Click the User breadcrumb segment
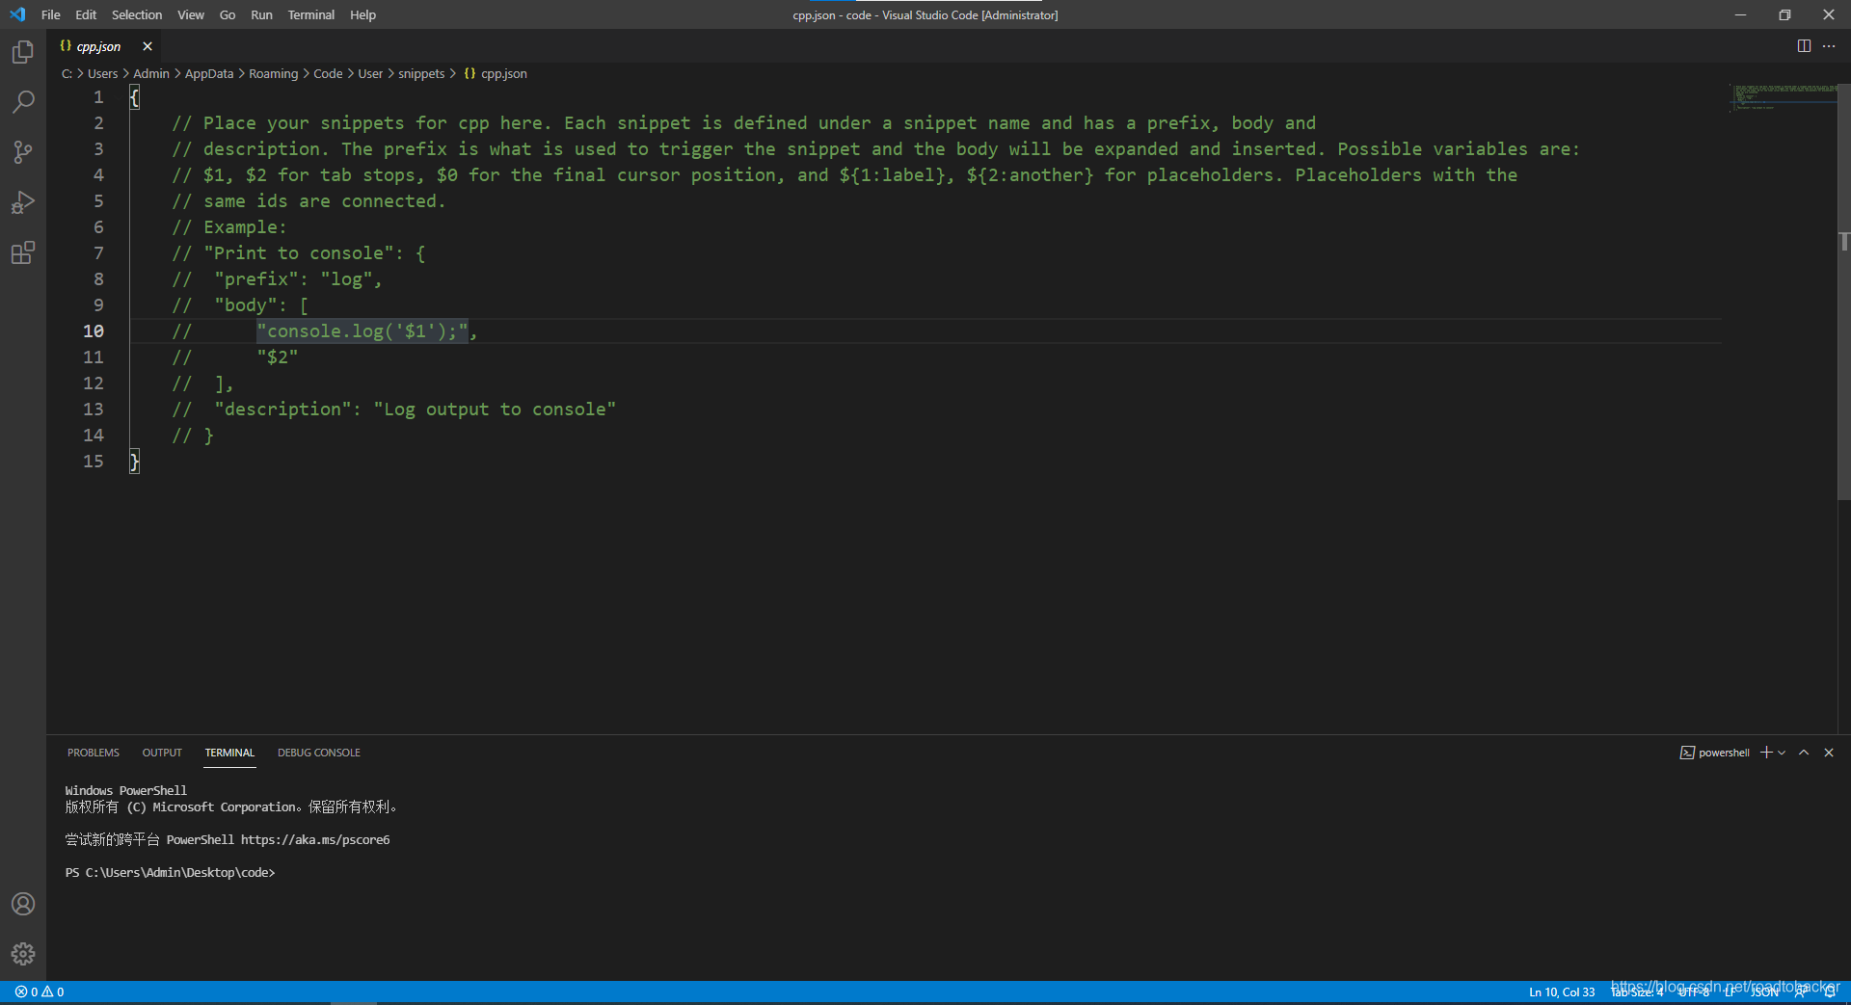The width and height of the screenshot is (1851, 1005). click(370, 74)
